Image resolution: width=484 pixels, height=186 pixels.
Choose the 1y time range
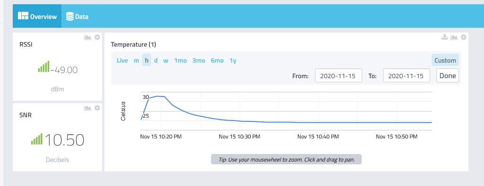(x=233, y=60)
